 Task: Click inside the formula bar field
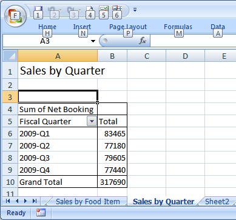[x=193, y=41]
